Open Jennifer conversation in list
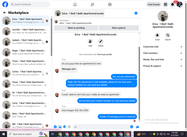The image size is (187, 137). point(25,31)
